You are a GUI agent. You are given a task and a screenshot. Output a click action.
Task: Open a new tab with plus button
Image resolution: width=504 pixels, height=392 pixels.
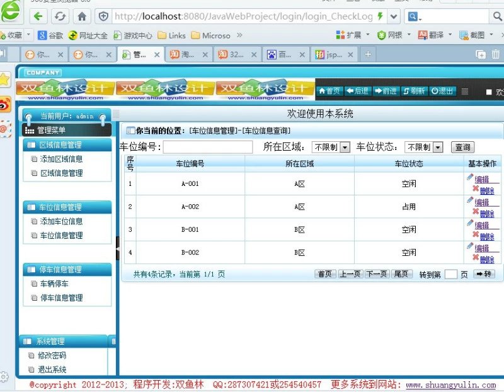(368, 54)
